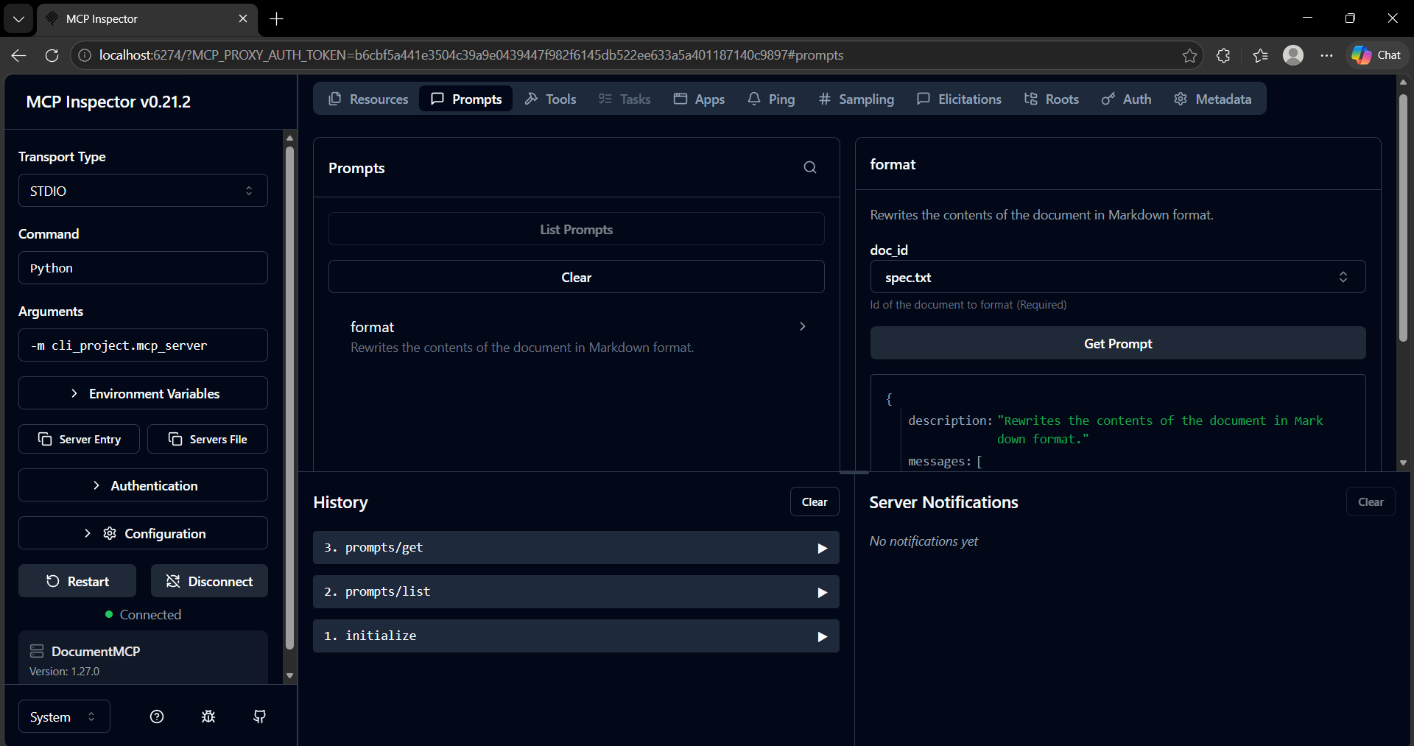
Task: Open the bug report icon
Action: 208,716
